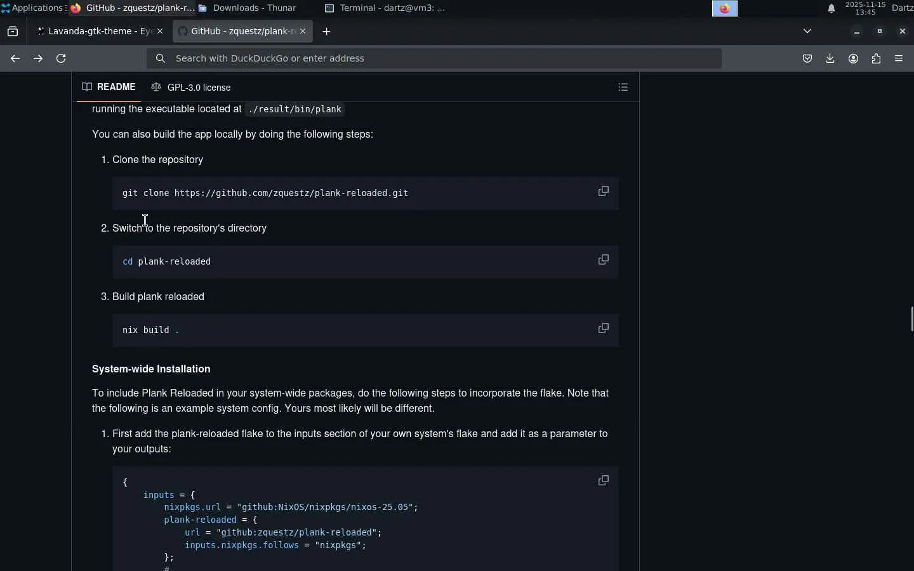Click the ./result/bin/plank inline code

pos(295,109)
